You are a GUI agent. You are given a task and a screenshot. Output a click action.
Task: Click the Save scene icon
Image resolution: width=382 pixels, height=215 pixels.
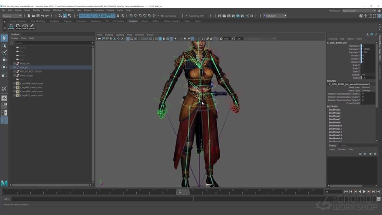[38, 16]
